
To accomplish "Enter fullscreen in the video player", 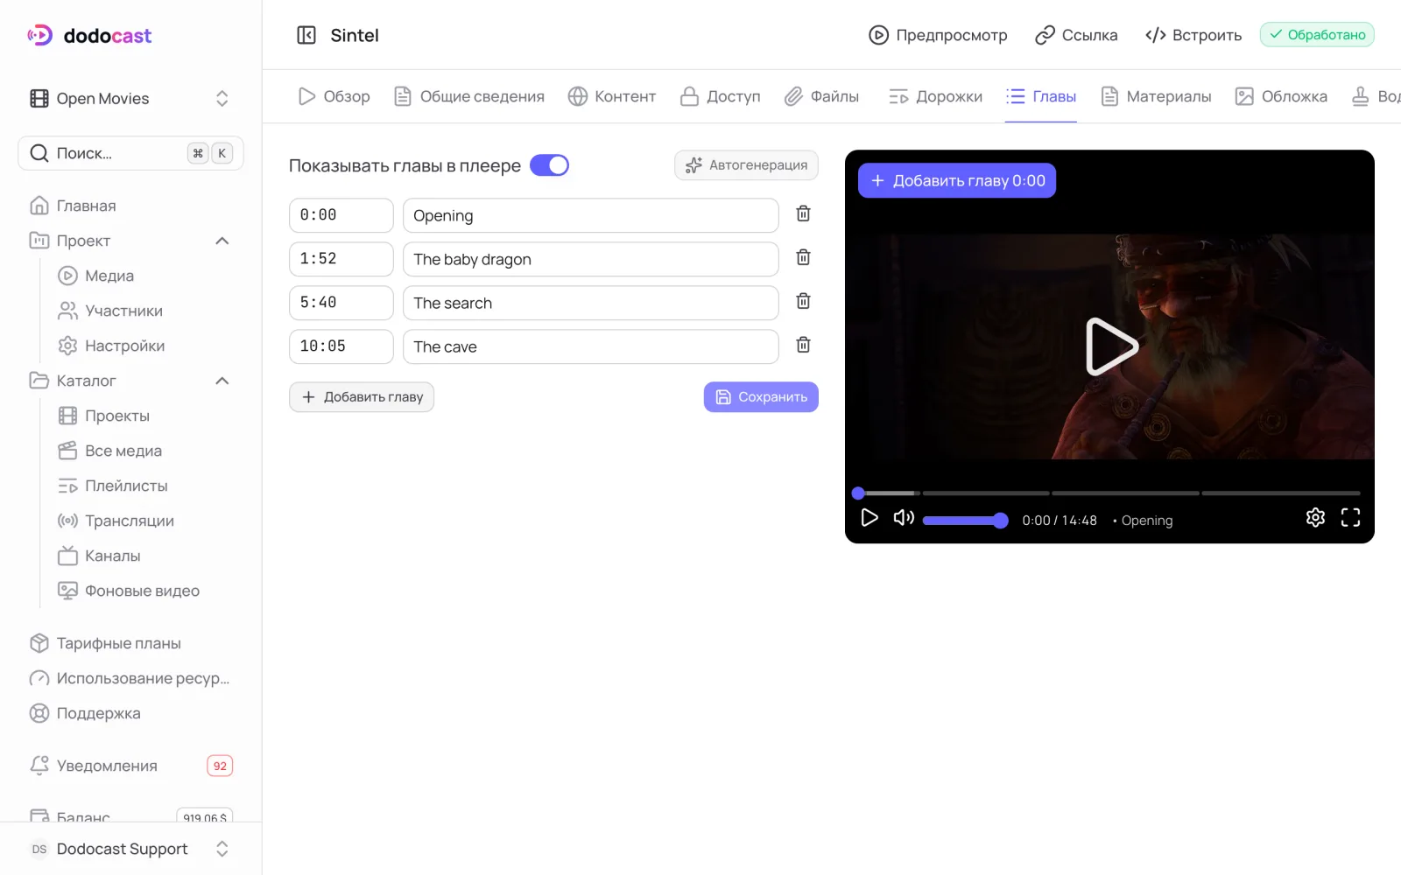I will click(x=1350, y=517).
